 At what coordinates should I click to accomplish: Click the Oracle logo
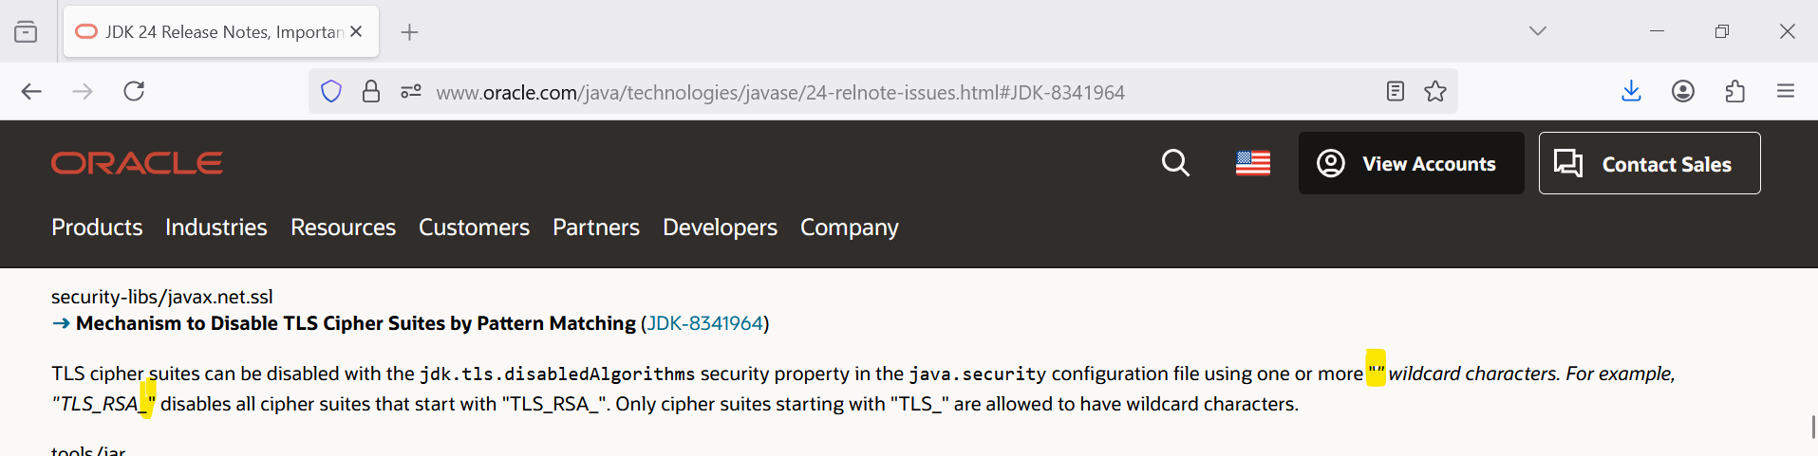137,163
